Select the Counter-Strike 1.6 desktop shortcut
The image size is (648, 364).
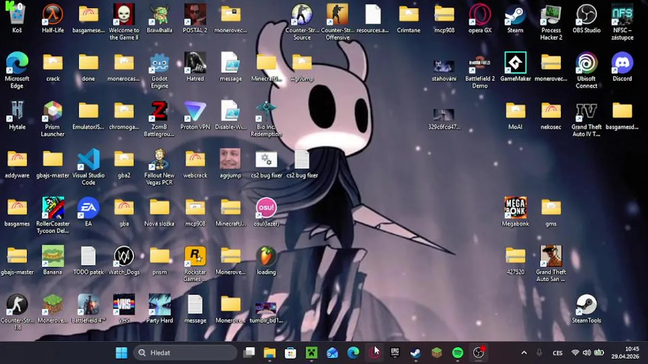pos(17,312)
